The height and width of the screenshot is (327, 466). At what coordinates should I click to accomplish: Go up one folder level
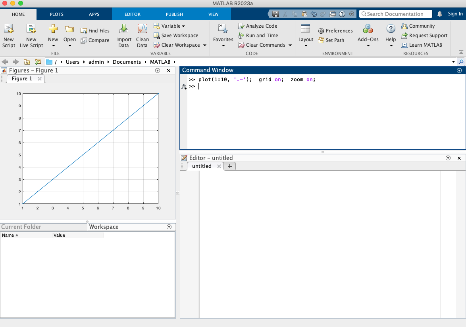tap(27, 62)
